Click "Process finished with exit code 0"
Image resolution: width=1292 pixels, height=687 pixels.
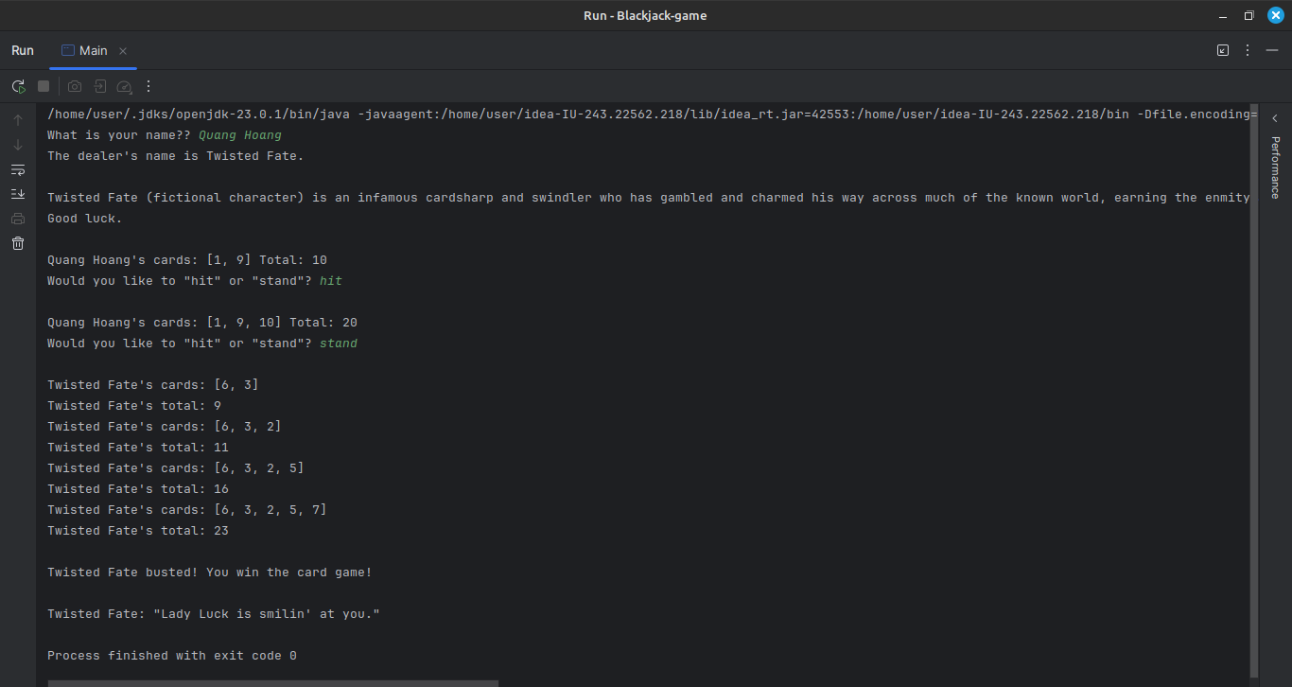click(172, 656)
